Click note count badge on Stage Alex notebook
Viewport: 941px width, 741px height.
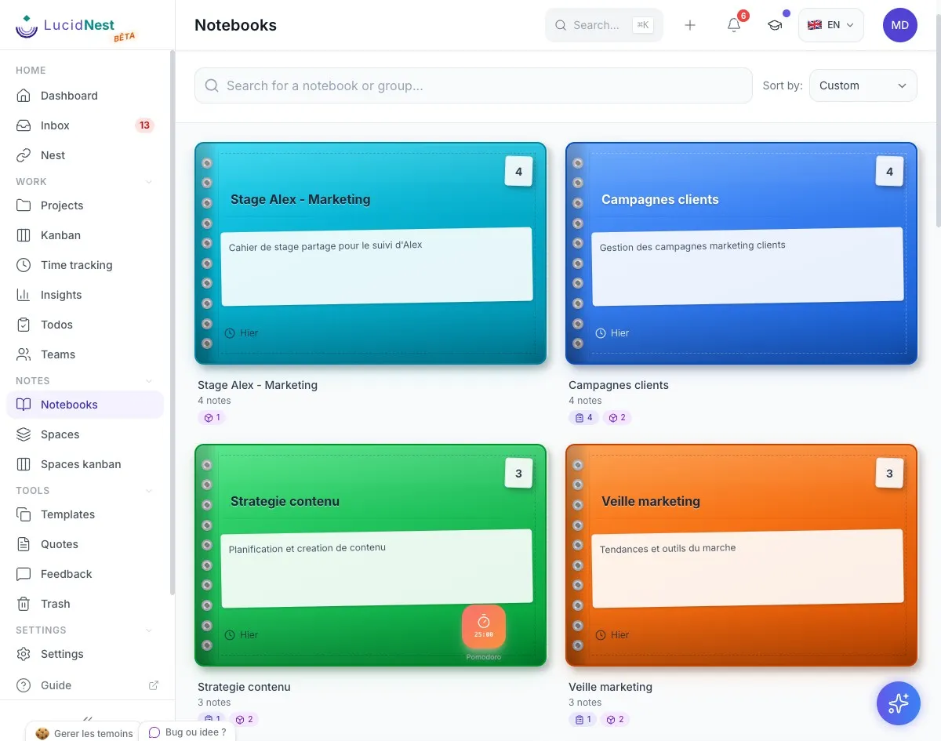518,172
